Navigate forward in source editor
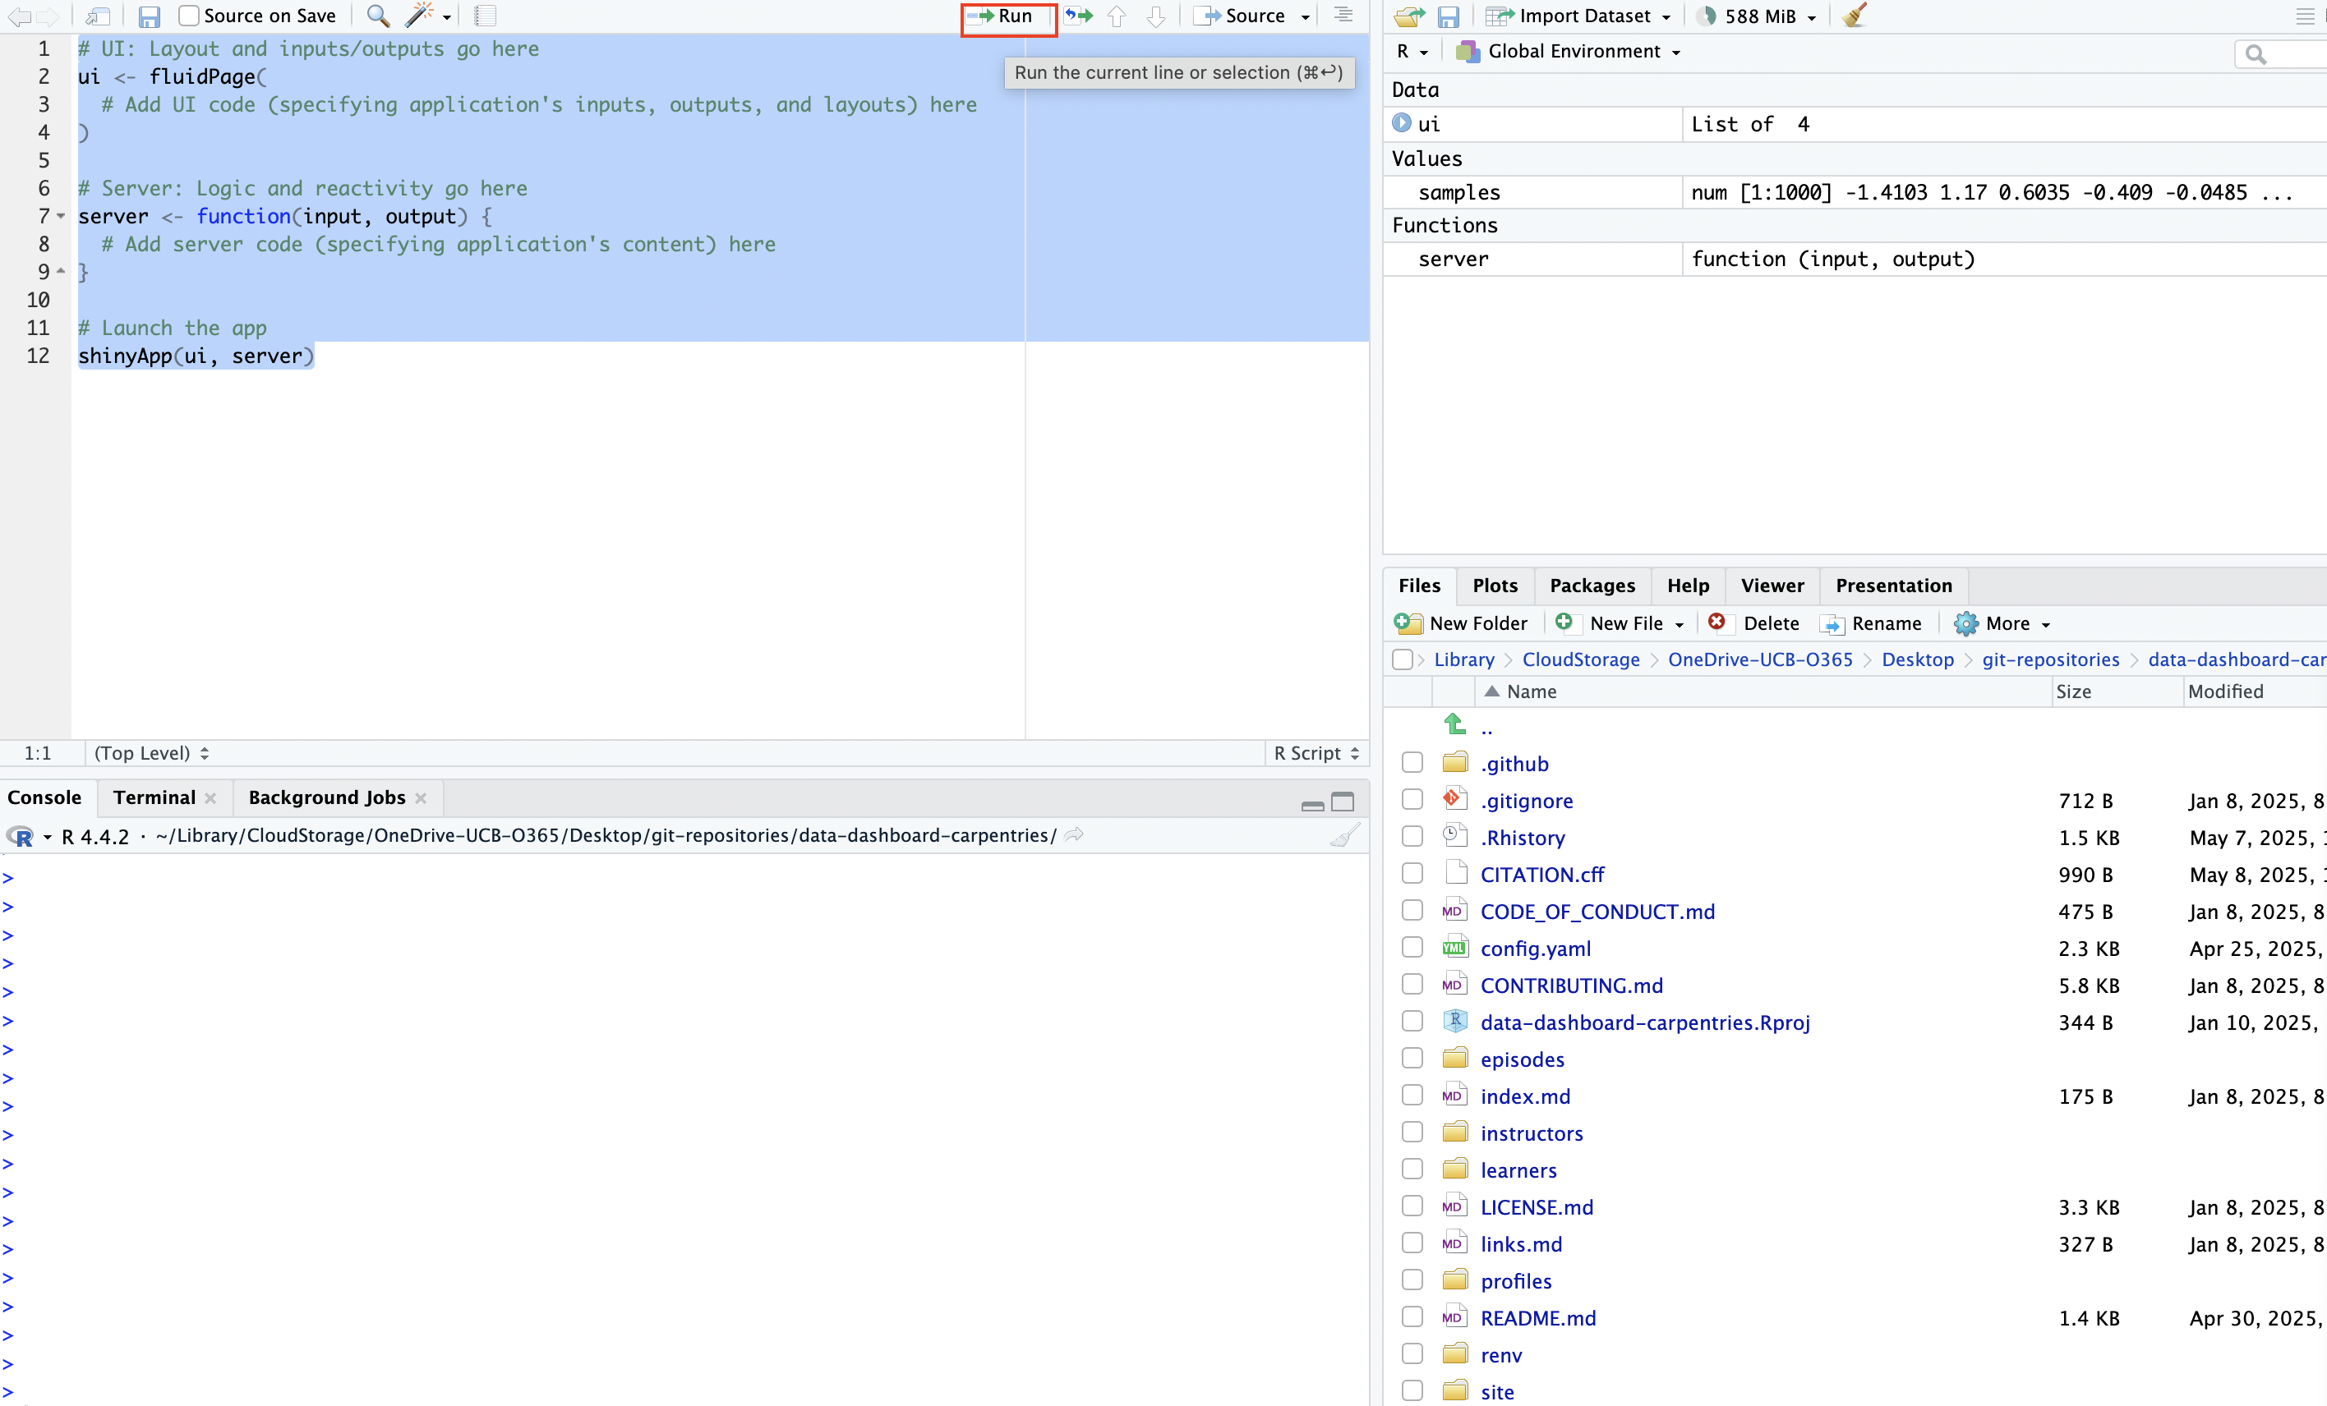The height and width of the screenshot is (1406, 2327). (47, 16)
